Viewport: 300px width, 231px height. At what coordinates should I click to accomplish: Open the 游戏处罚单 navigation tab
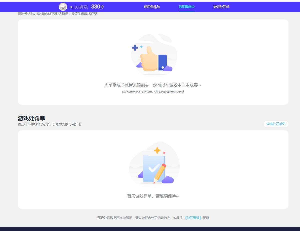[221, 7]
